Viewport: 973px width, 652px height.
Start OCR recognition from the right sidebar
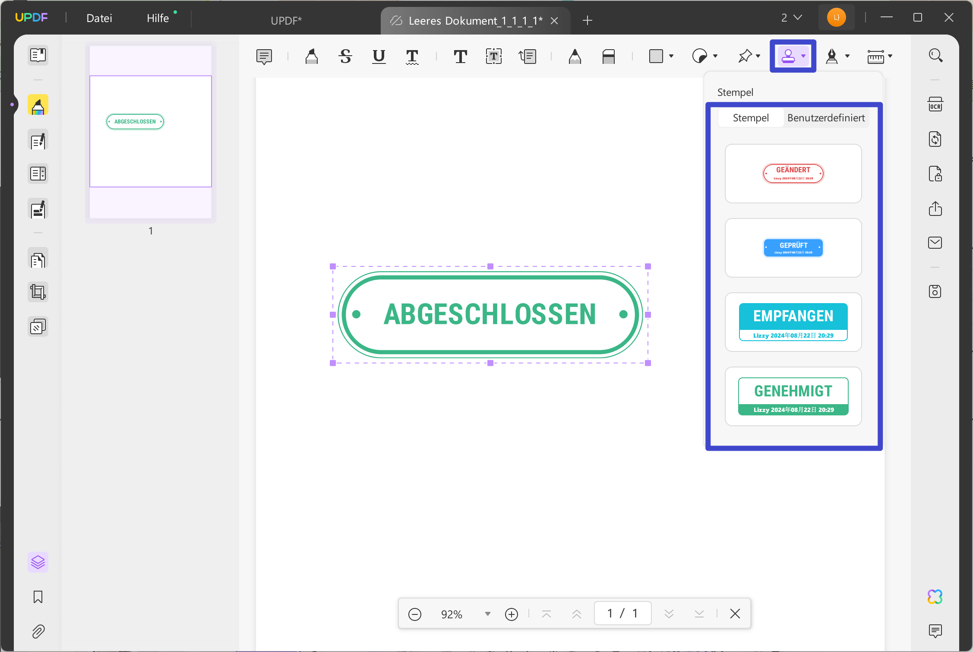pyautogui.click(x=935, y=104)
